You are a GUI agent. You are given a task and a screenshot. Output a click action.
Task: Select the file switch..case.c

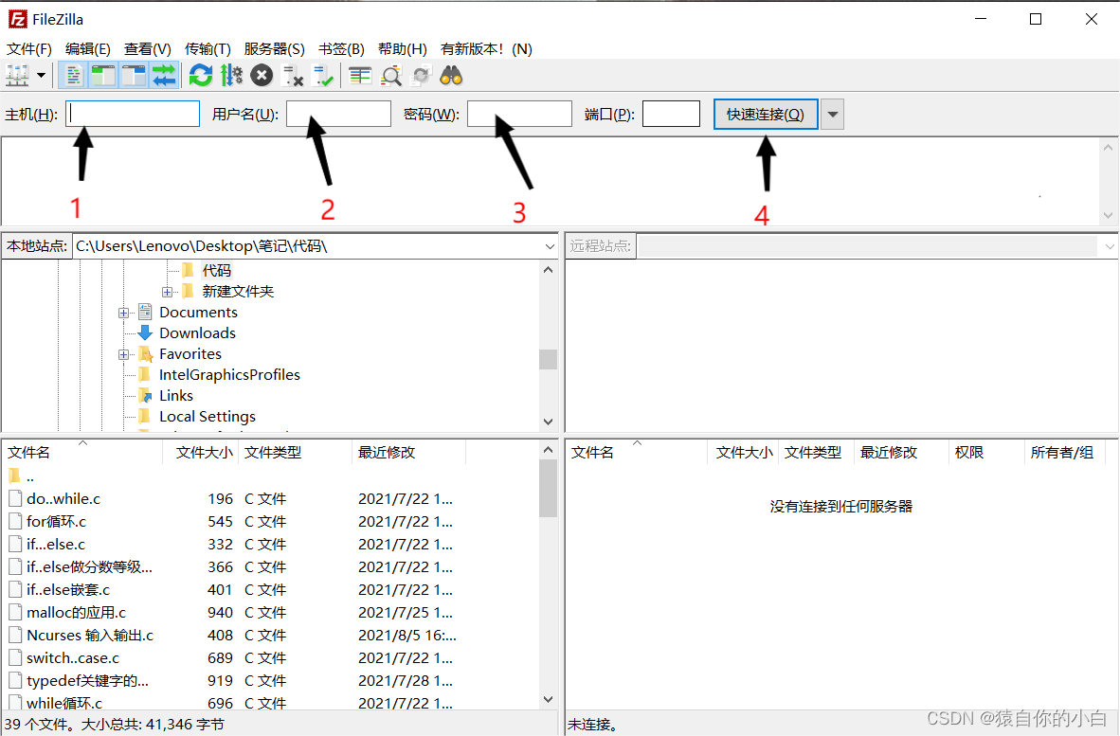(72, 658)
